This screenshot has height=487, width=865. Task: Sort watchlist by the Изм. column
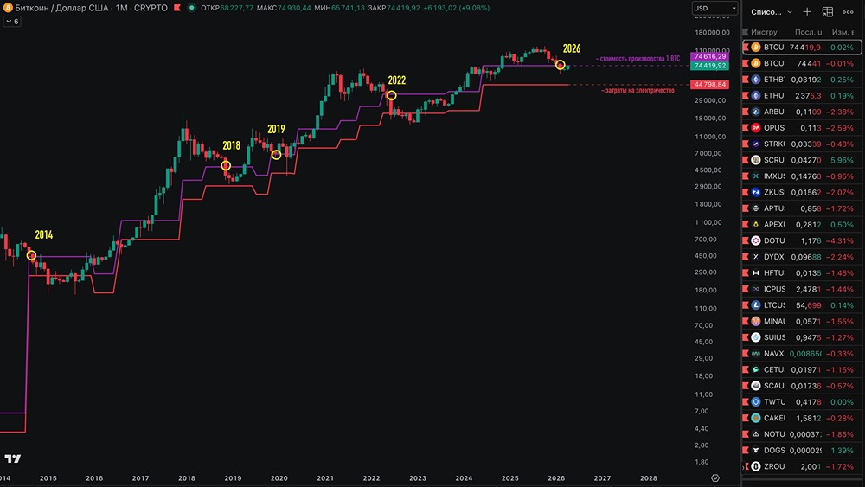(843, 32)
